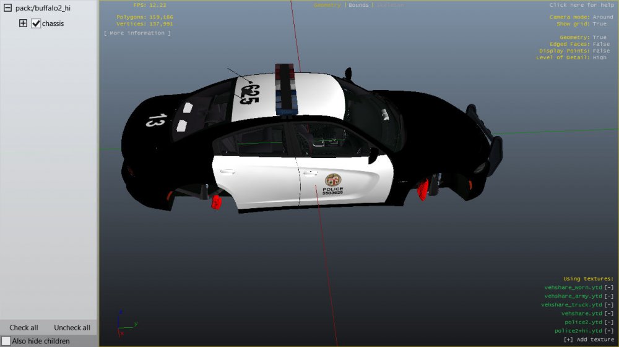619x347 pixels.
Task: Click the vehshare_truck.ytd texture name
Action: pos(571,305)
